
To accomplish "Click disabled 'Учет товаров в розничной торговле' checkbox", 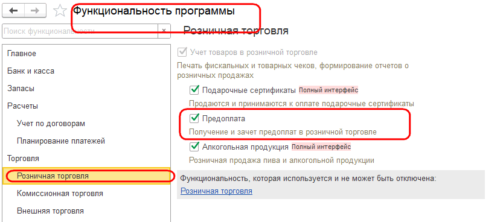I will coord(182,52).
